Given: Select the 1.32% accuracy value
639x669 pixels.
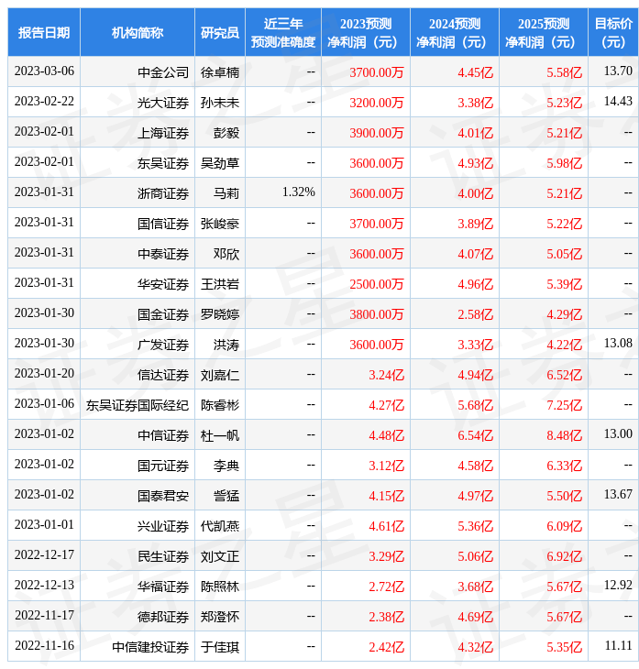Looking at the screenshot, I should [299, 192].
